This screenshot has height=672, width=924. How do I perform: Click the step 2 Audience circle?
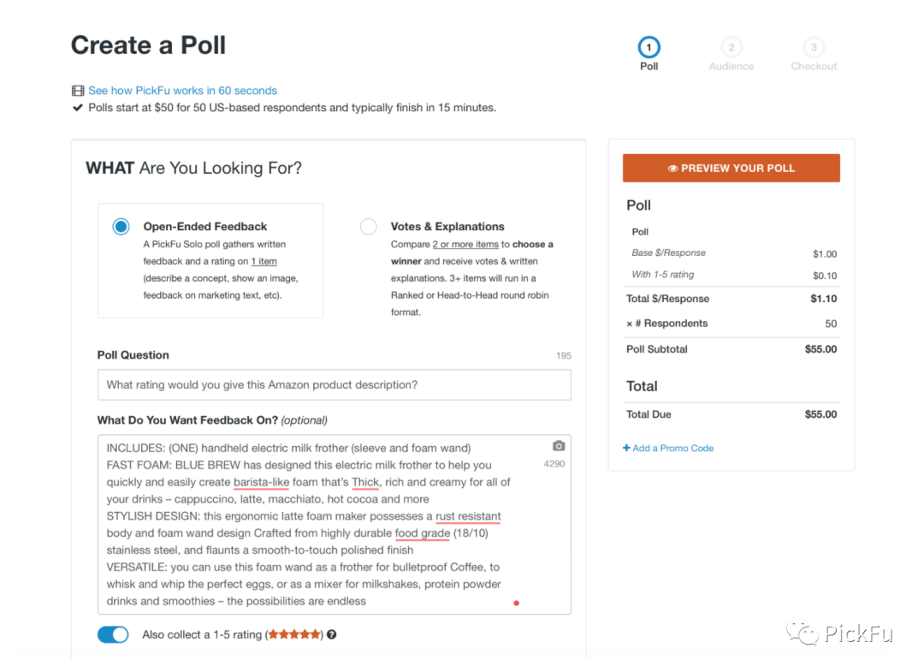pos(731,47)
